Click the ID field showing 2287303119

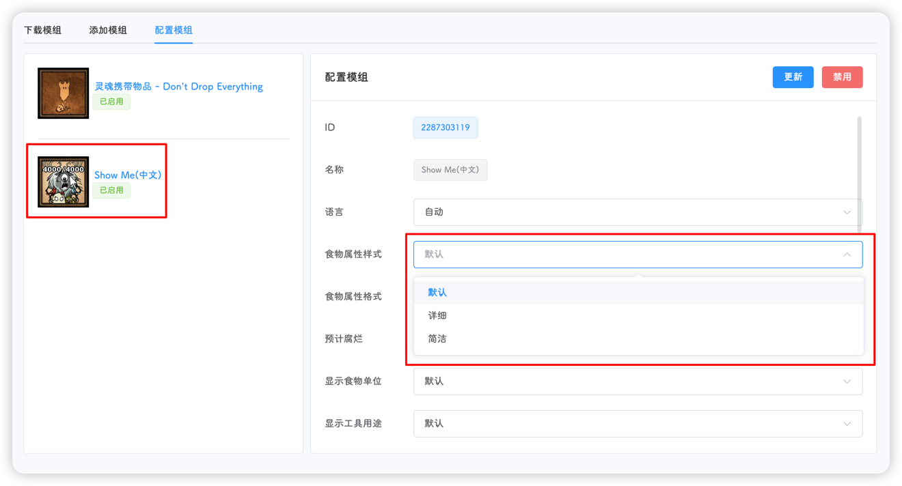tap(446, 128)
